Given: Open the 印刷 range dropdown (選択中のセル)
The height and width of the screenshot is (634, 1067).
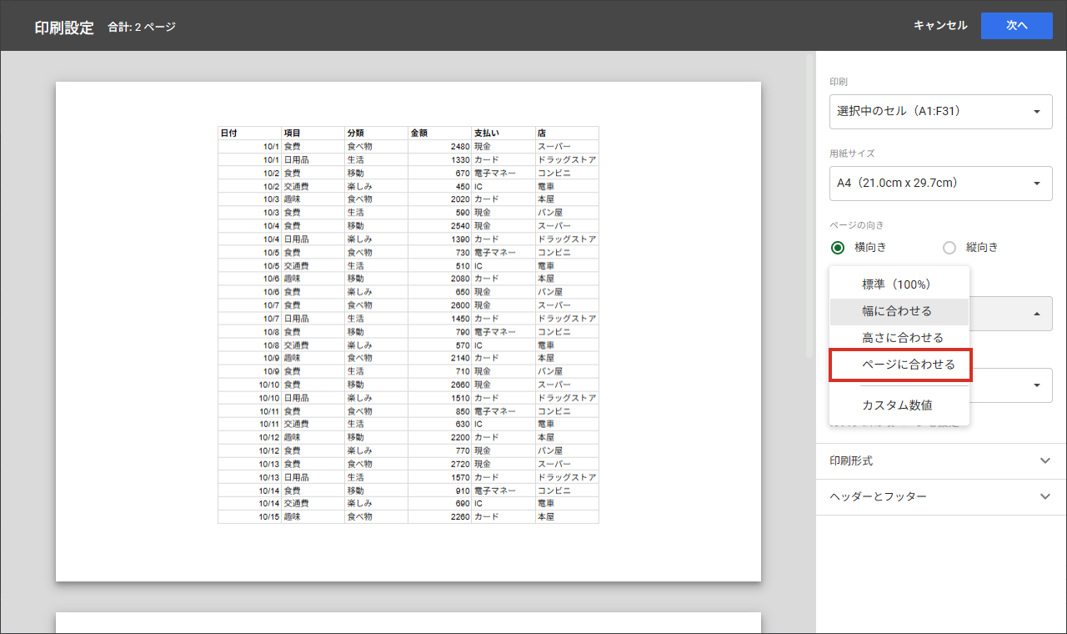Looking at the screenshot, I should (940, 111).
